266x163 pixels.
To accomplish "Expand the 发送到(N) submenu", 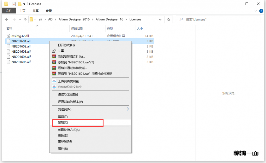I will tap(127, 109).
